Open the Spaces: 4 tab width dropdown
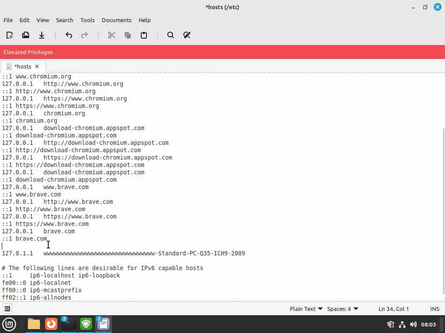 (x=342, y=309)
